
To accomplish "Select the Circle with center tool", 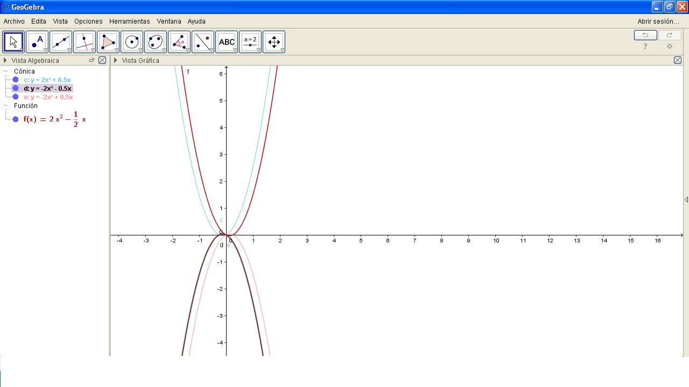I will (x=132, y=42).
